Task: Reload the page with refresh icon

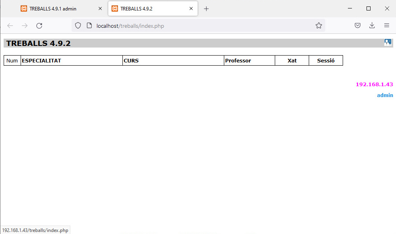Action: click(x=39, y=26)
